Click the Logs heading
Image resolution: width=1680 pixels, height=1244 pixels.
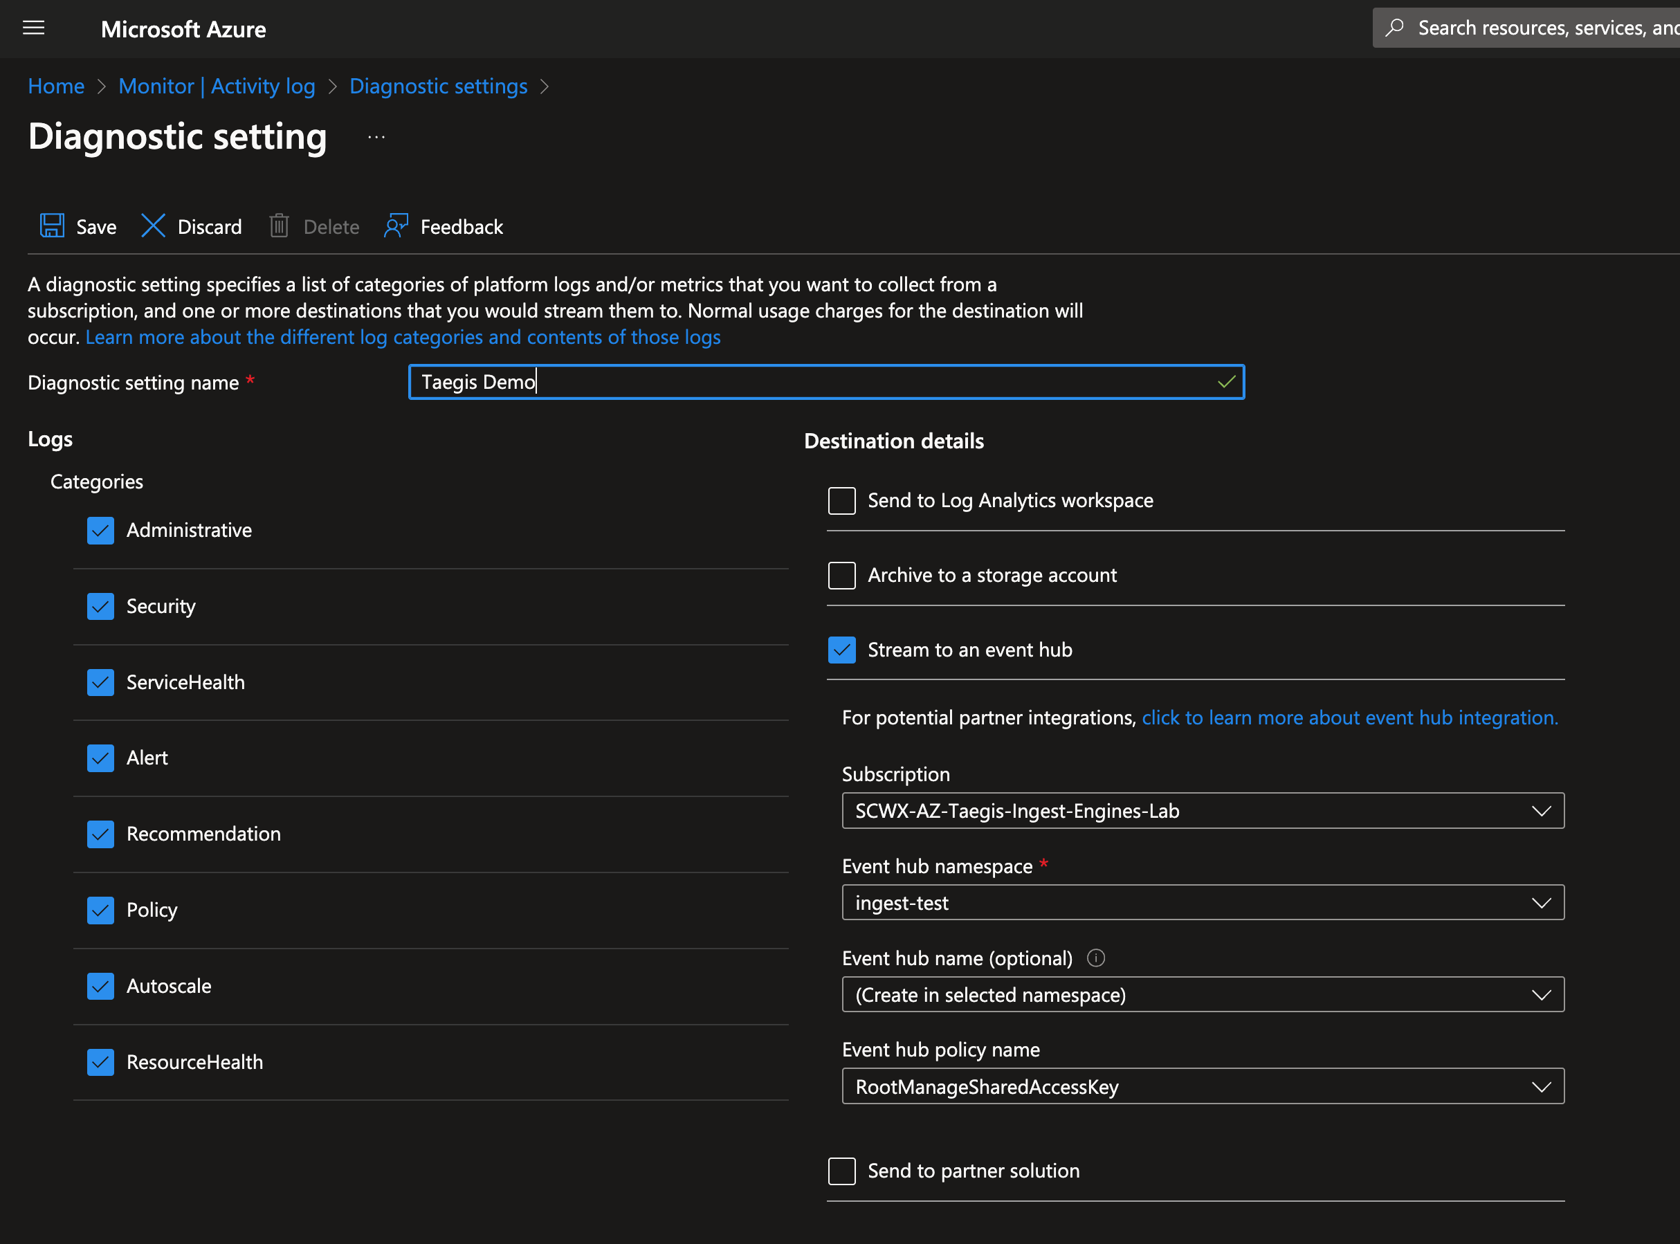(x=50, y=439)
